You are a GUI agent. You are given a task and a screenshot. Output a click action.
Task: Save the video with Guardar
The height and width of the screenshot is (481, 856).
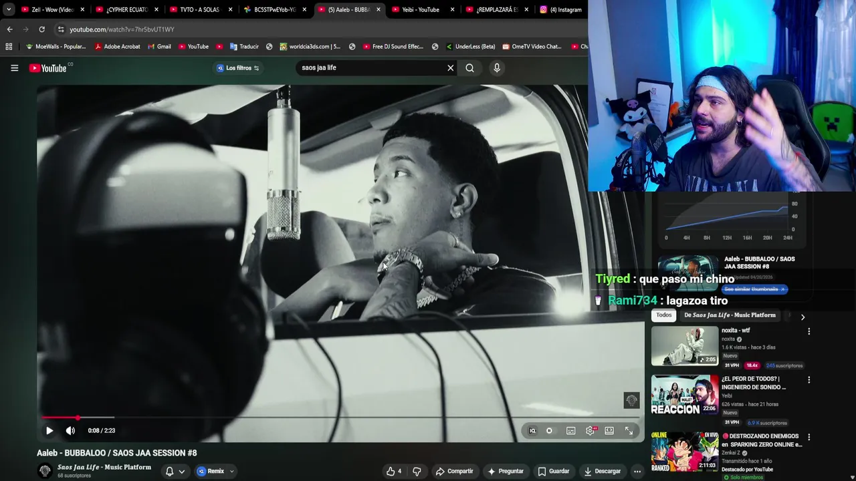click(554, 471)
